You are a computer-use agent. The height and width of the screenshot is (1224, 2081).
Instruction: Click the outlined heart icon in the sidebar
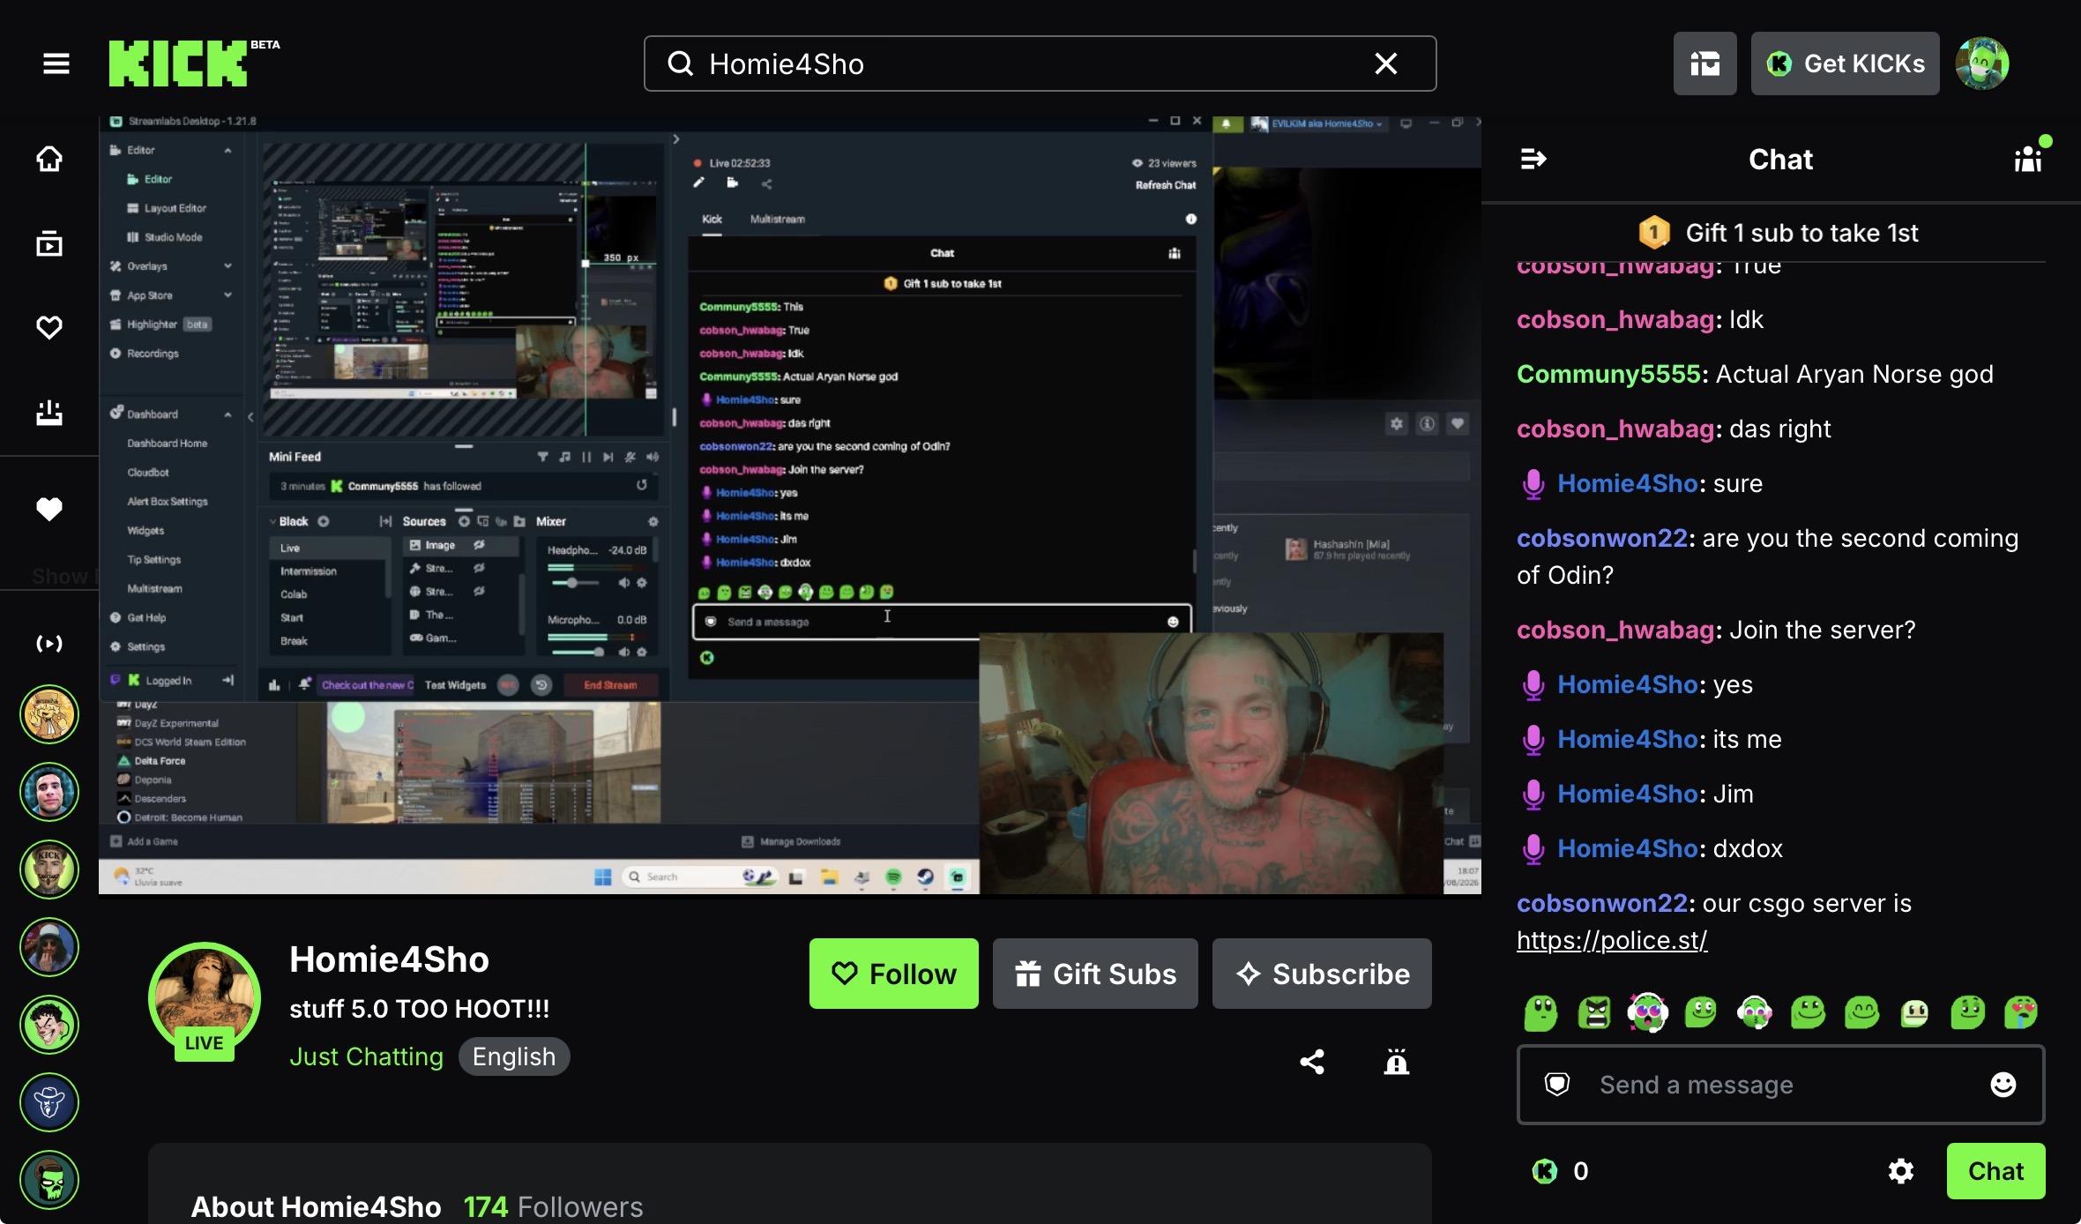49,327
